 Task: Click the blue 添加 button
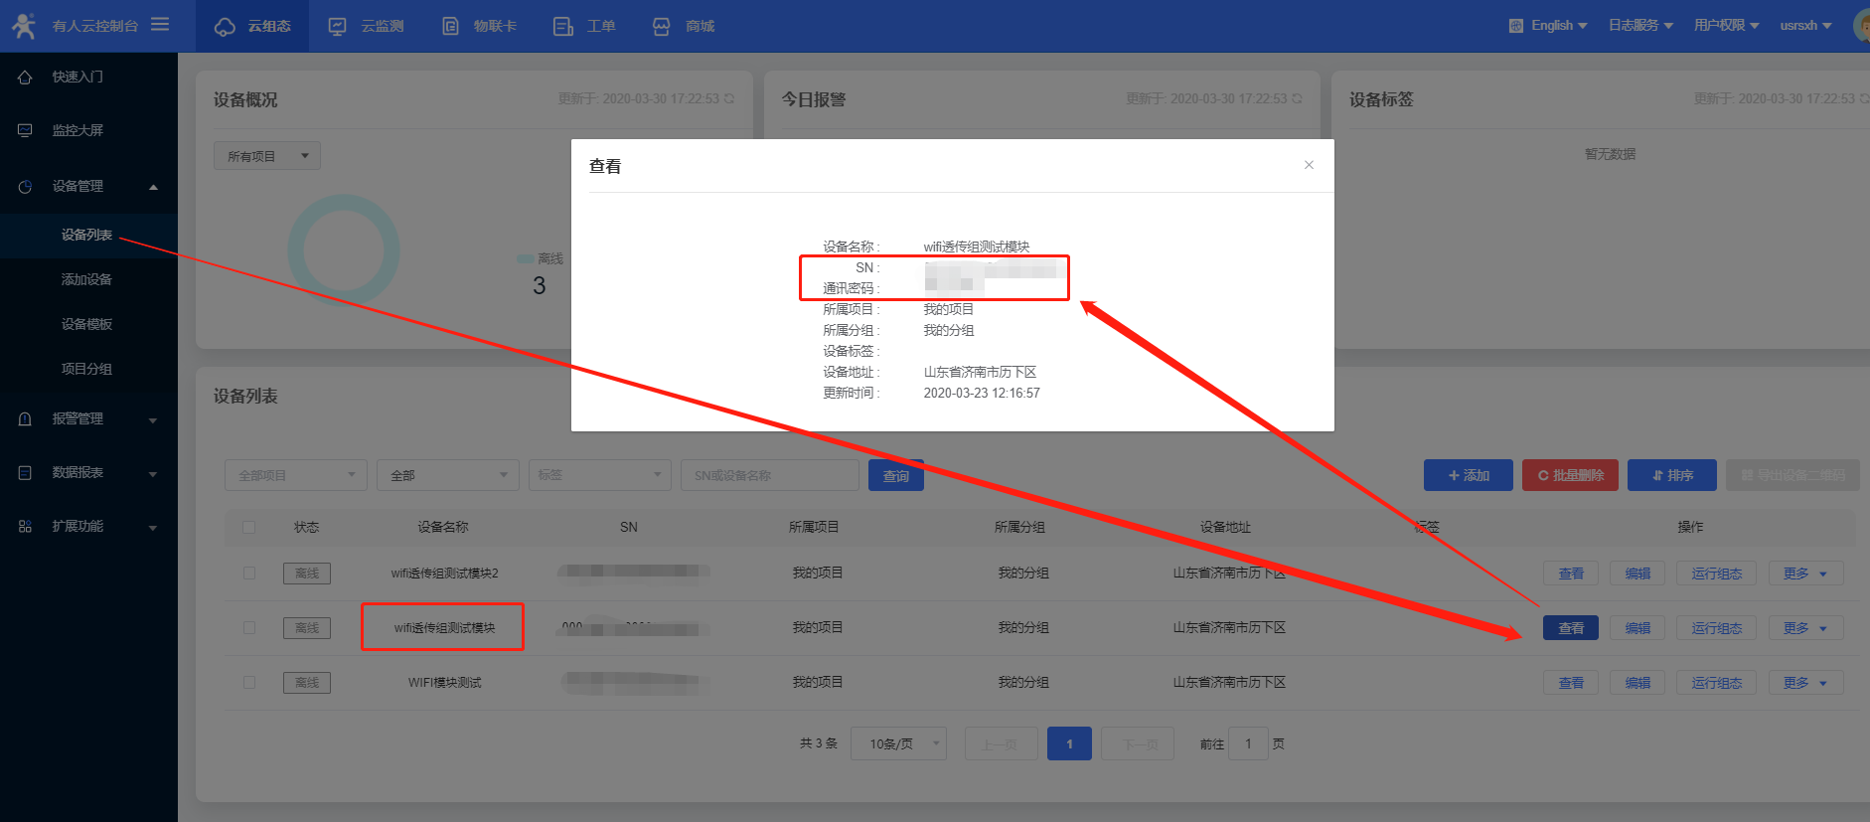click(x=1468, y=475)
